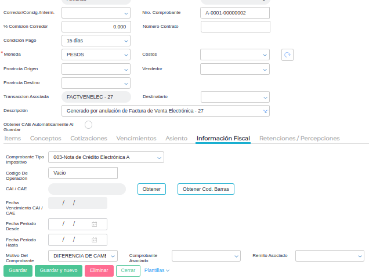
Task: Click the Nro. Comprobante input field
Action: pos(235,13)
